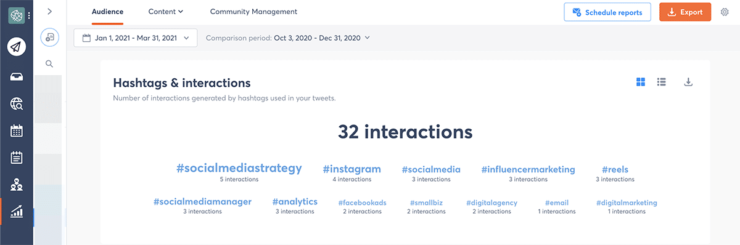Open the inbox tray icon

click(17, 76)
